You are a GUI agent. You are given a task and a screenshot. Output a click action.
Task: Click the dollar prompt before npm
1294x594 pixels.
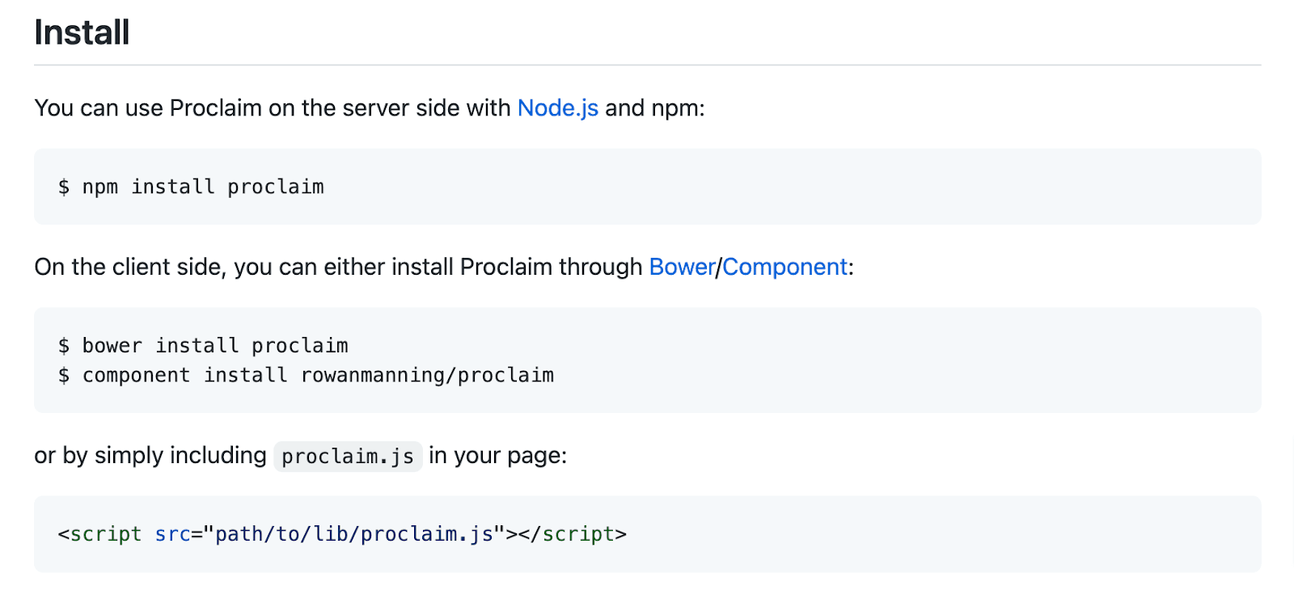pos(64,187)
